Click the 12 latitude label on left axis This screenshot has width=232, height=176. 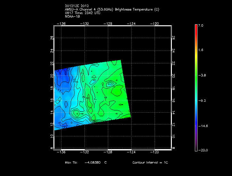coord(52,124)
